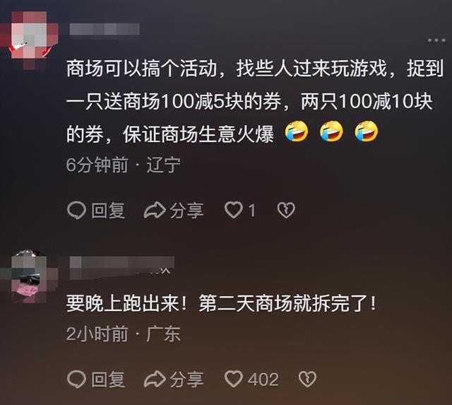This screenshot has height=405, width=452.
Task: Open the three-dot more options menu
Action: [x=436, y=40]
